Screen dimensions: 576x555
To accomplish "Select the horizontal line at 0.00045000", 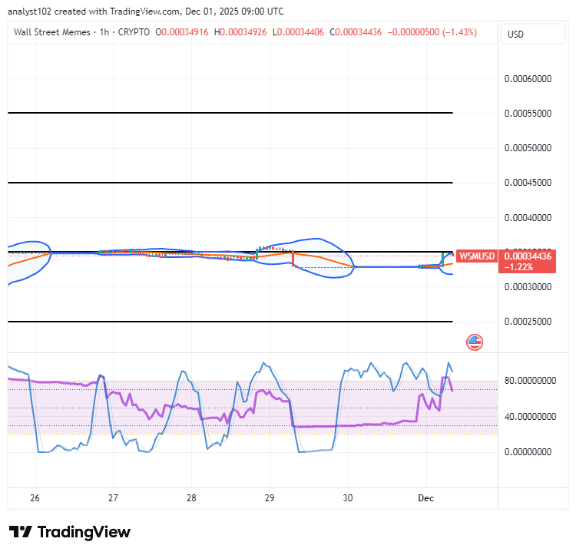I will 230,183.
